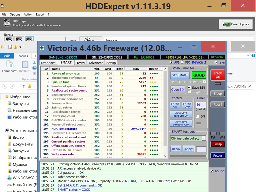The image size is (256, 192).
Task: Click the Victoria green cross title icon
Action: pyautogui.click(x=42, y=48)
